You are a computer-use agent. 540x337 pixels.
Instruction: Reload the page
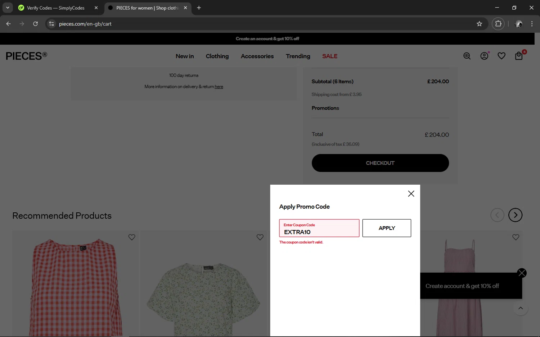pyautogui.click(x=35, y=24)
